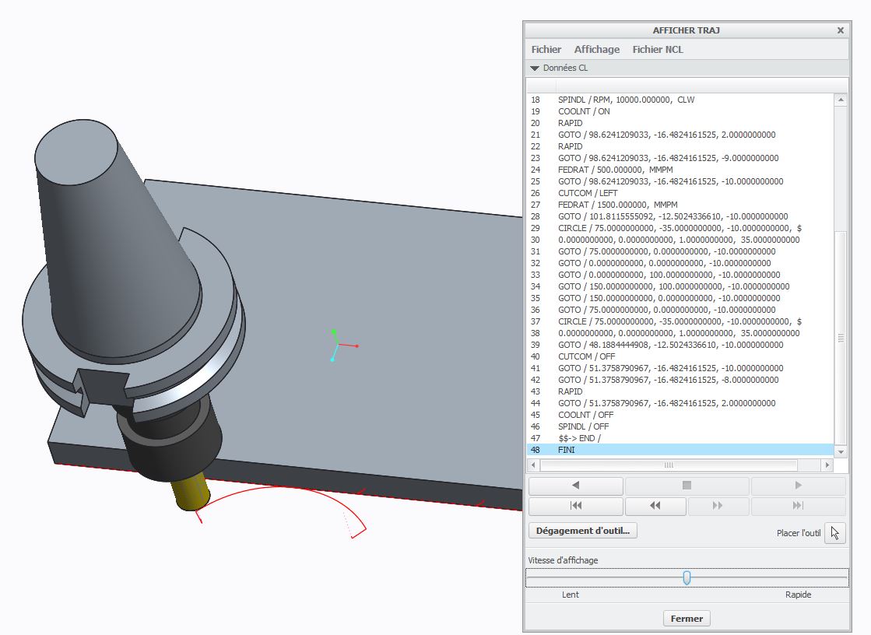The height and width of the screenshot is (635, 871).
Task: Close the AFFICHER TRAJ dialog
Action: tap(841, 30)
